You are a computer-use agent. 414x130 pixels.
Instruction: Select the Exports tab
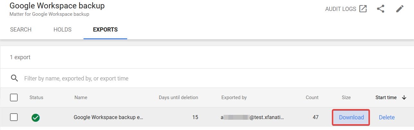coord(105,30)
